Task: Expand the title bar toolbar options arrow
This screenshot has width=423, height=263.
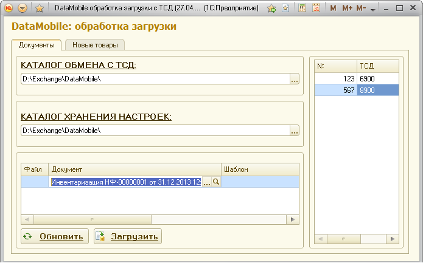Action: coord(373,10)
